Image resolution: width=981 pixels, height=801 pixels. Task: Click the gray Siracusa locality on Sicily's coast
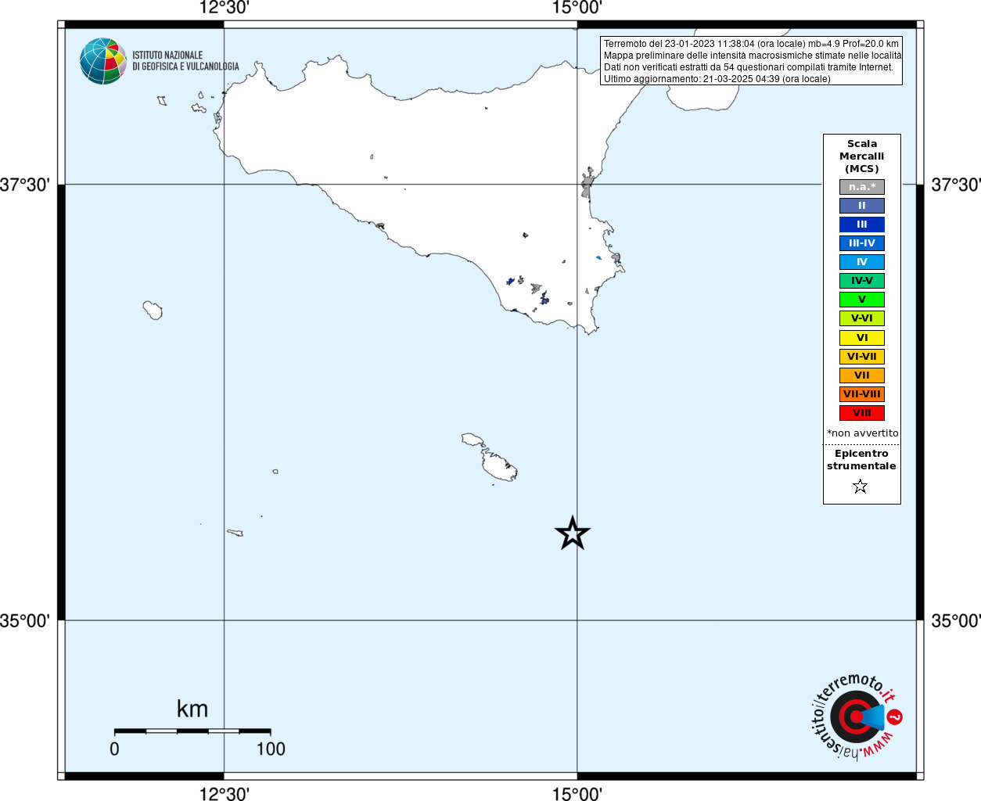616,258
